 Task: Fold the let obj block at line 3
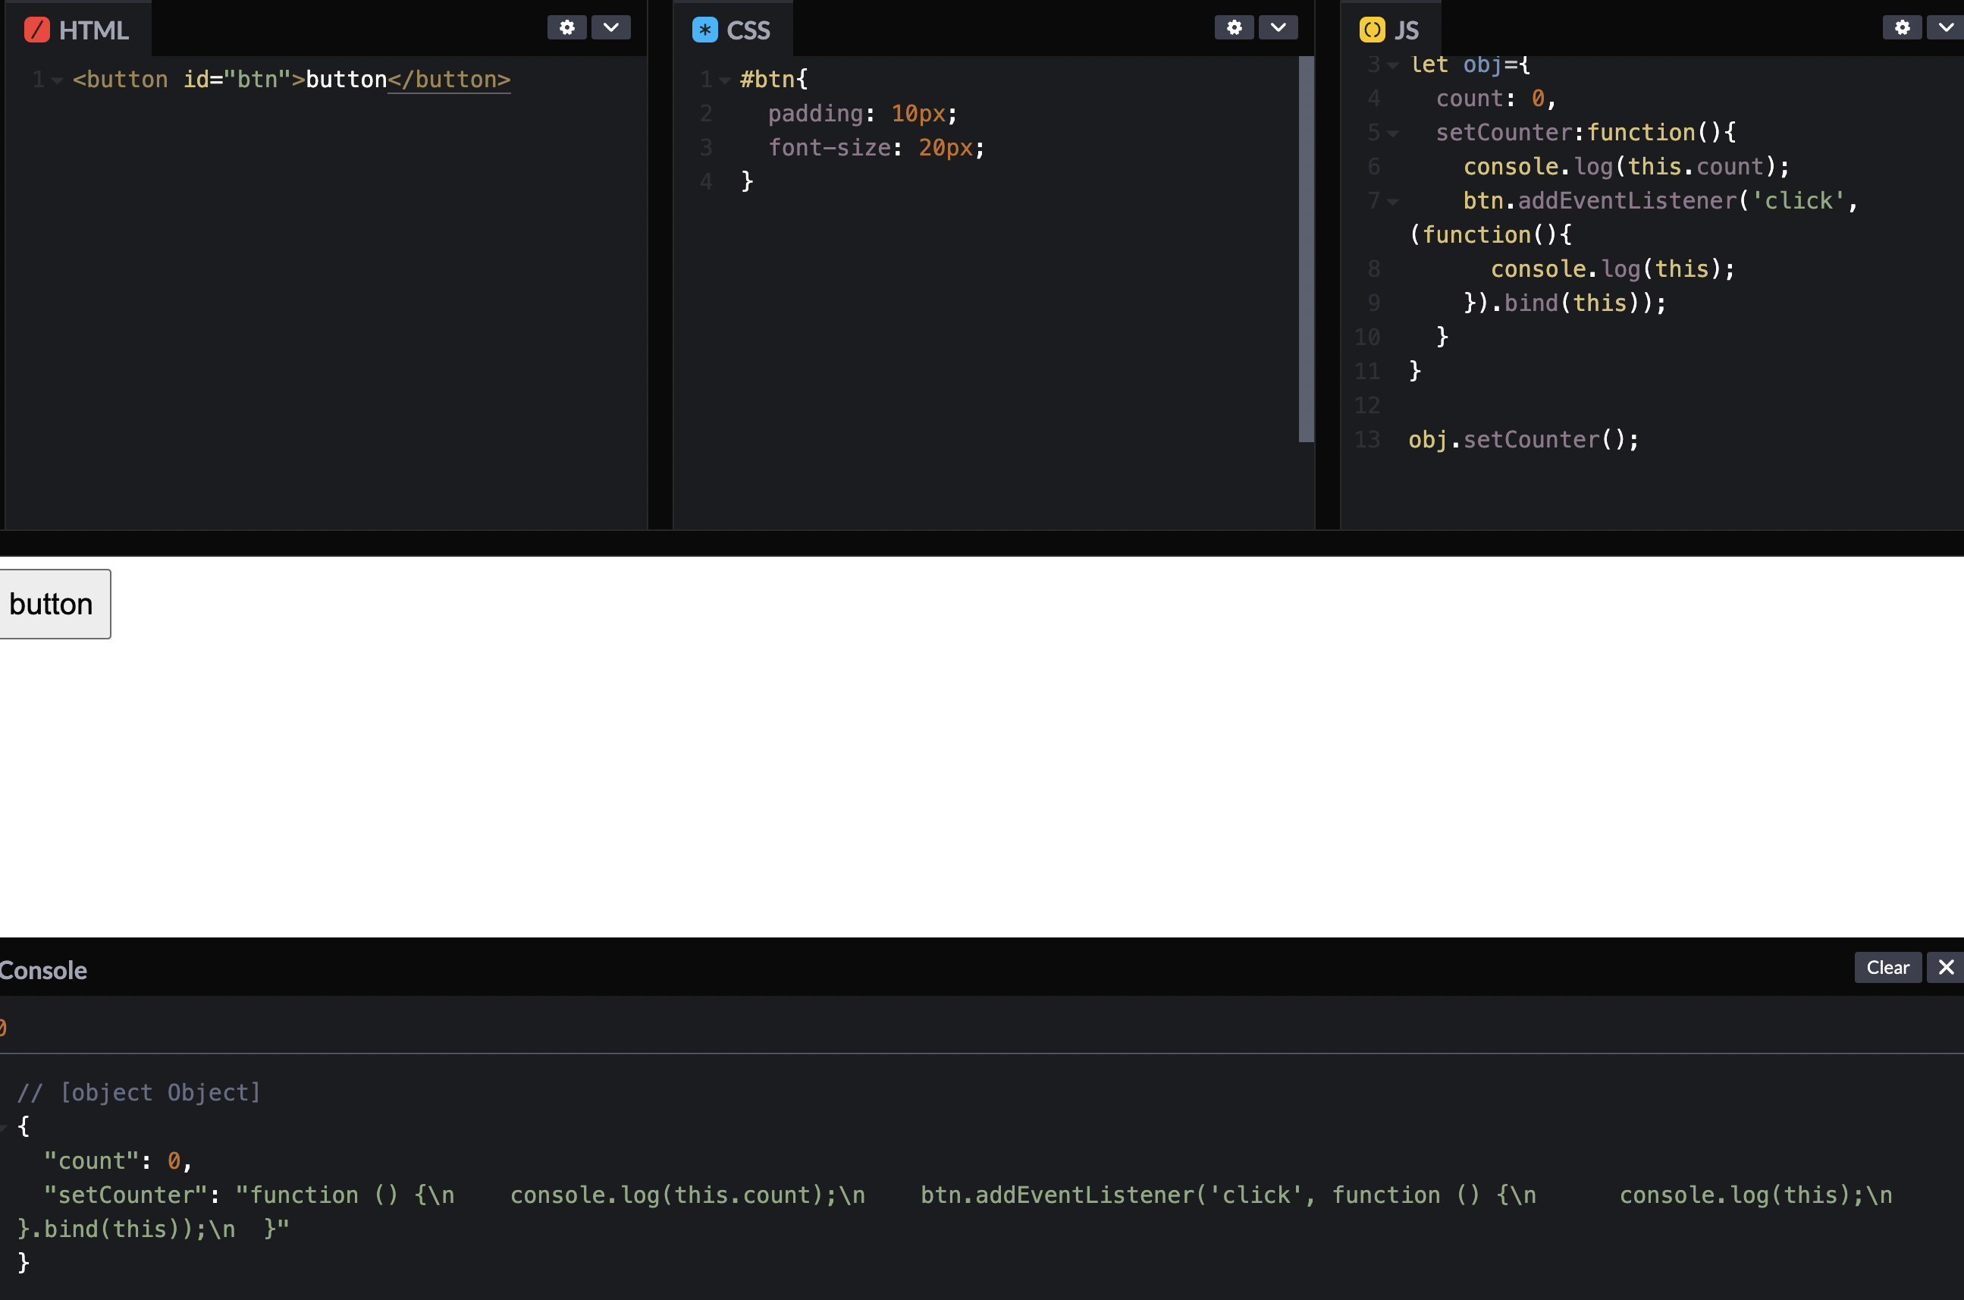pyautogui.click(x=1393, y=64)
